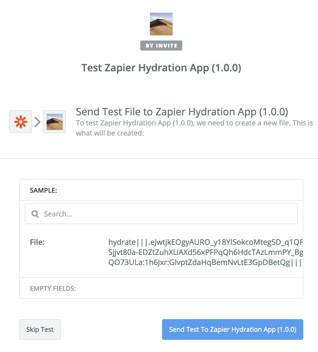Click the SAMPLE section header
Screen dimensions: 318x352
pos(43,190)
